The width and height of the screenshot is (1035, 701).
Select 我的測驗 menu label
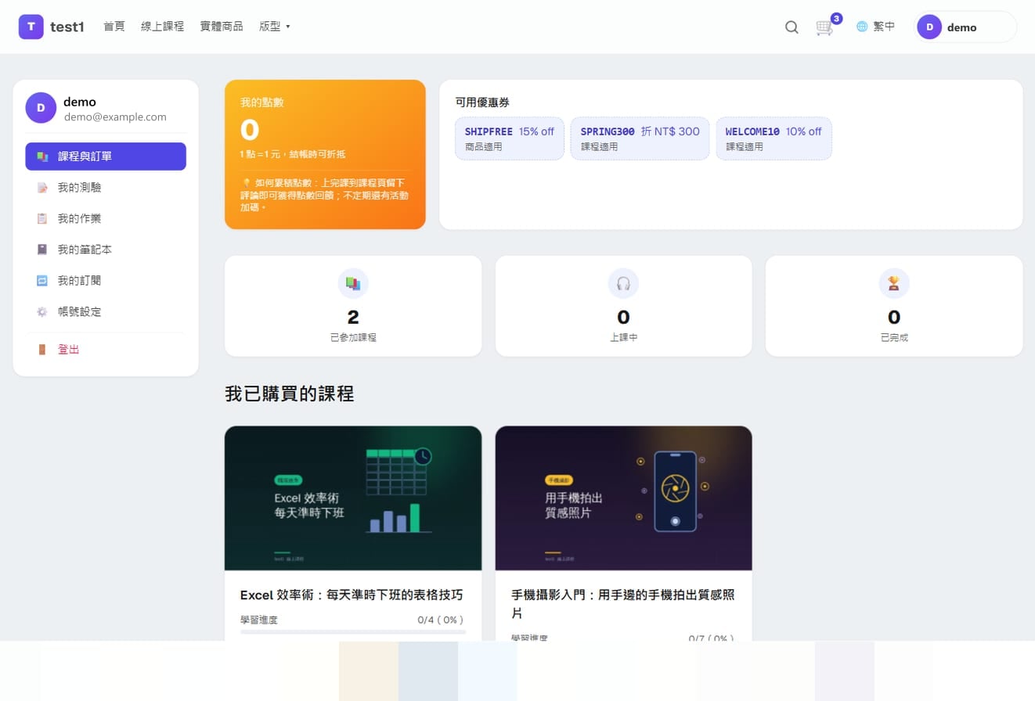(x=79, y=188)
